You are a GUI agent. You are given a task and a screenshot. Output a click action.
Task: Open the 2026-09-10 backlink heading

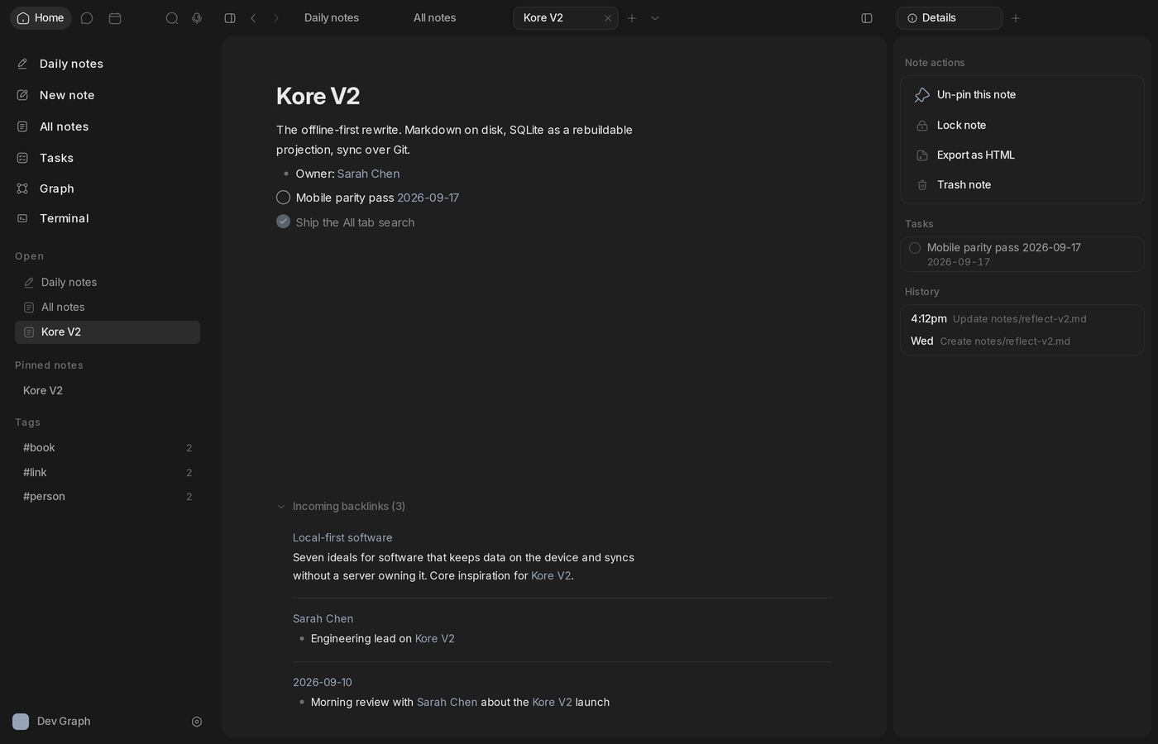click(x=323, y=682)
